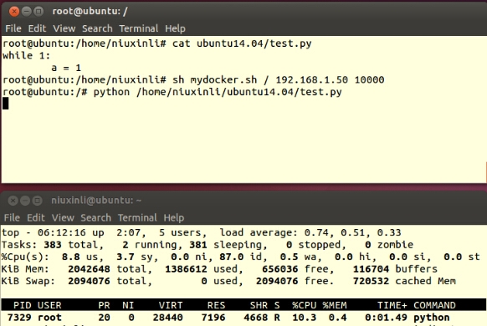
Task: Minimize the niuxinli@ubuntu terminal window
Action: click(x=25, y=201)
